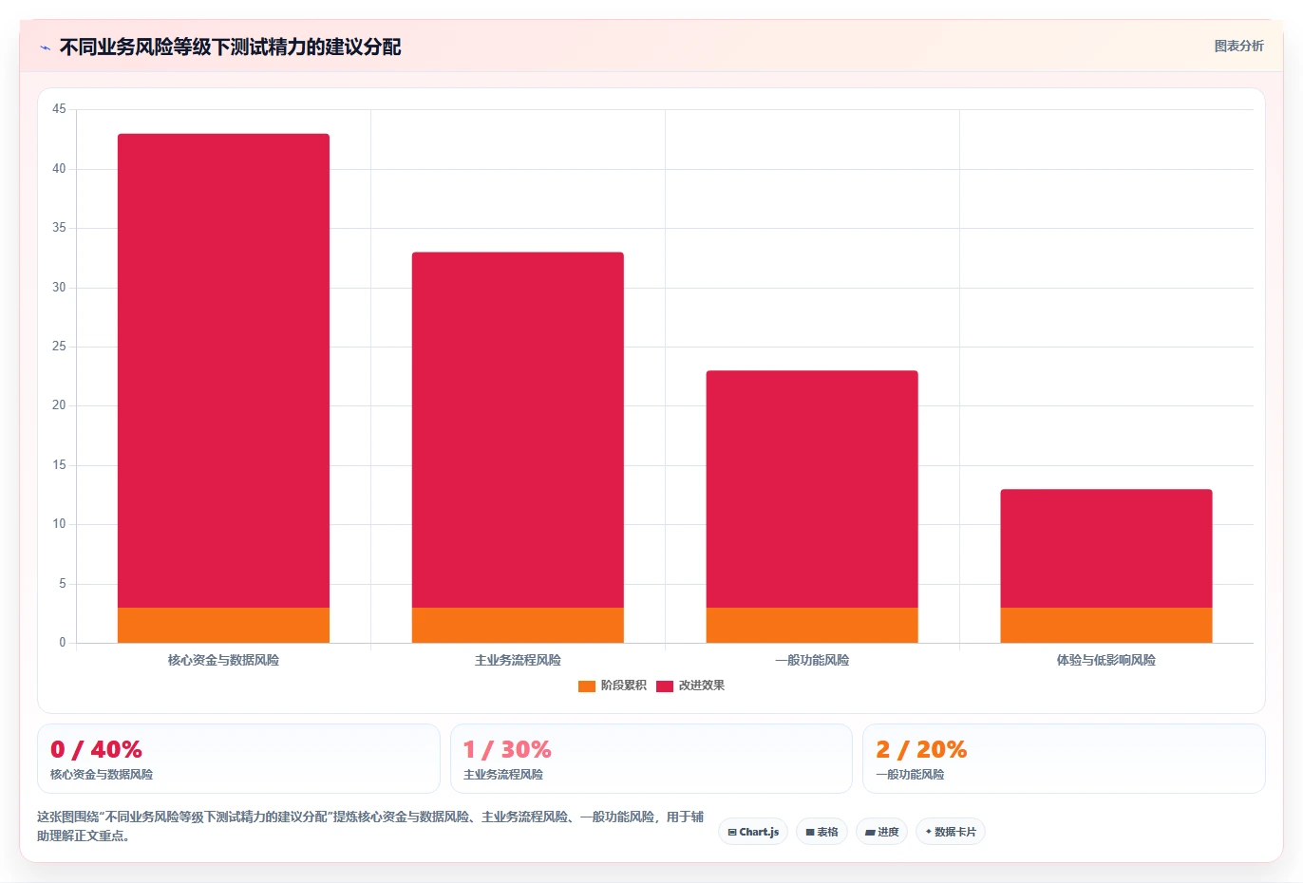This screenshot has height=883, width=1303.
Task: Toggle the 阶段累积 legend item
Action: pyautogui.click(x=613, y=686)
